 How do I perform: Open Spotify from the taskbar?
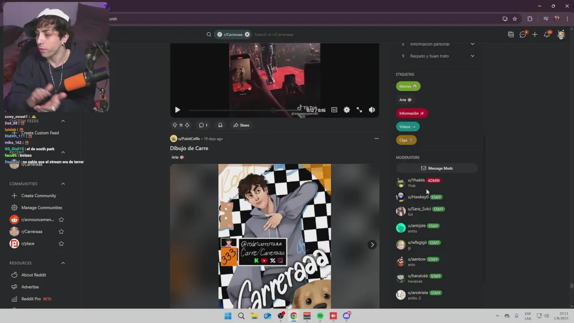(x=320, y=316)
